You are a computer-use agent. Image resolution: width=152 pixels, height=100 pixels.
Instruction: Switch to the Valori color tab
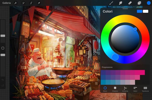click(135, 89)
